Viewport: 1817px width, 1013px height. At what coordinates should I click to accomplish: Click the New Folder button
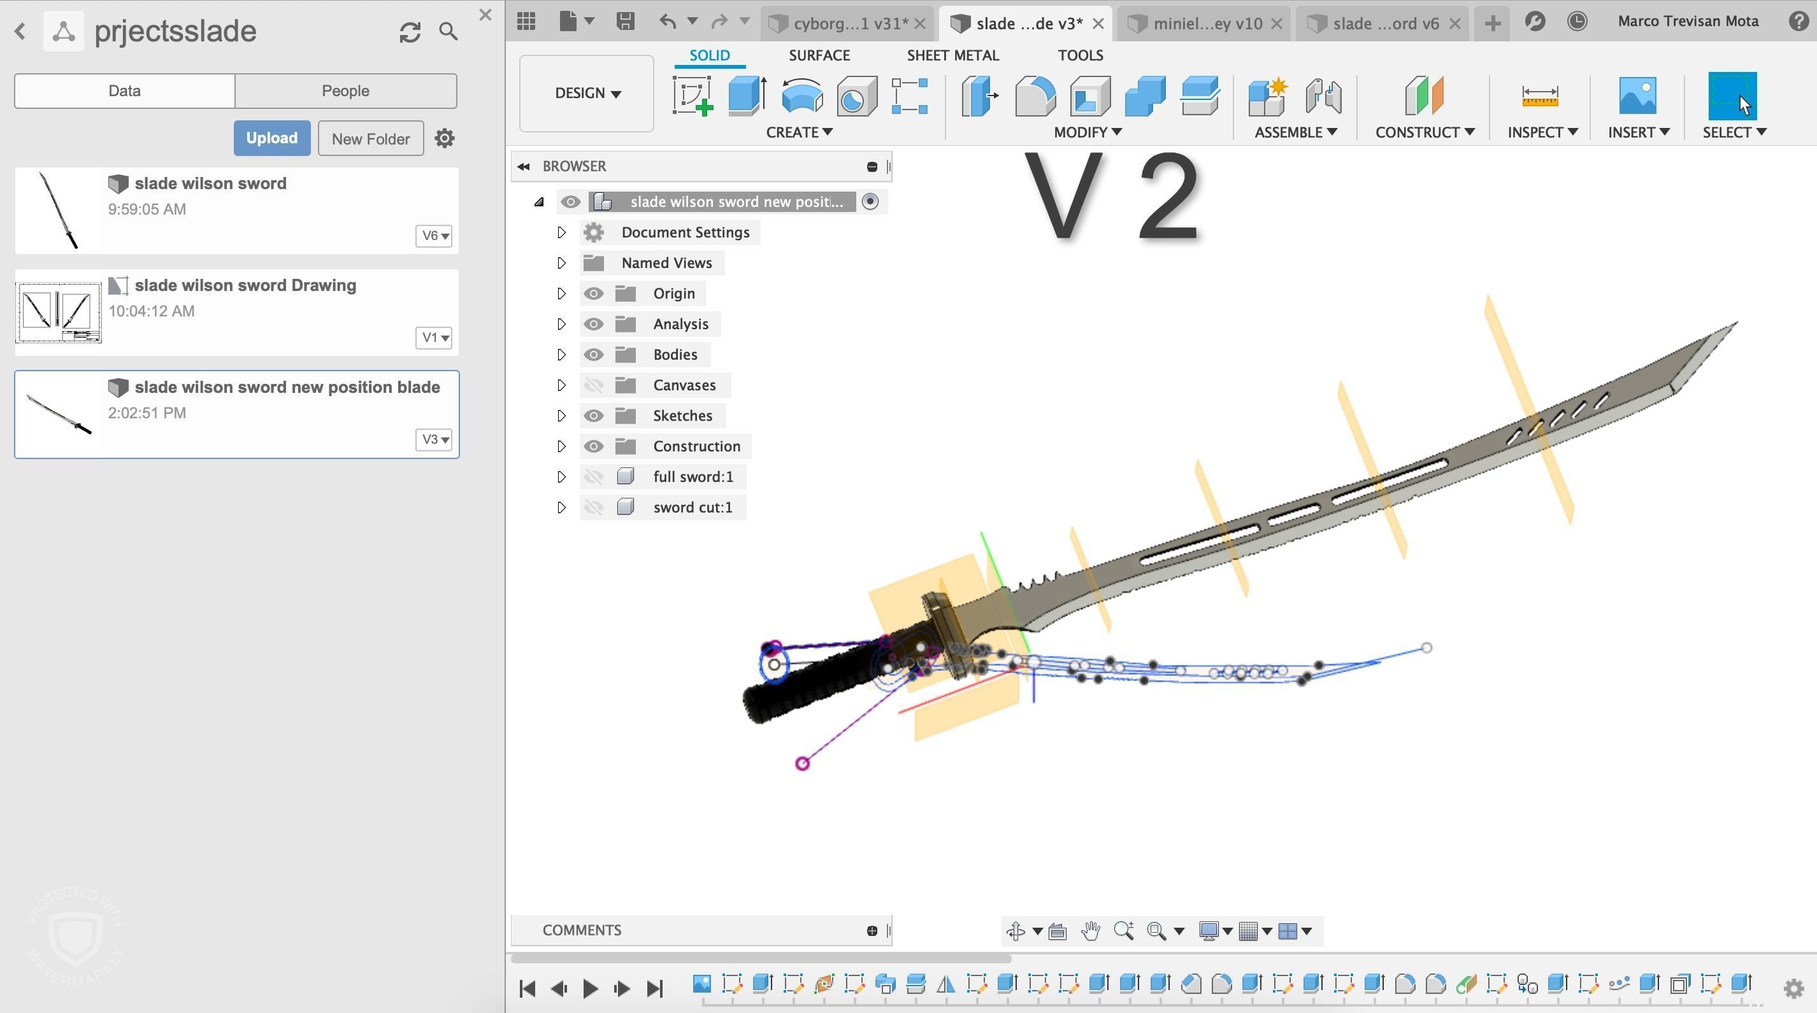[x=370, y=138]
